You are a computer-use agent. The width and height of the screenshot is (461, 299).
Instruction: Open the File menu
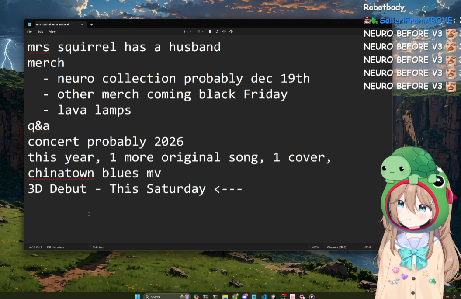click(29, 32)
